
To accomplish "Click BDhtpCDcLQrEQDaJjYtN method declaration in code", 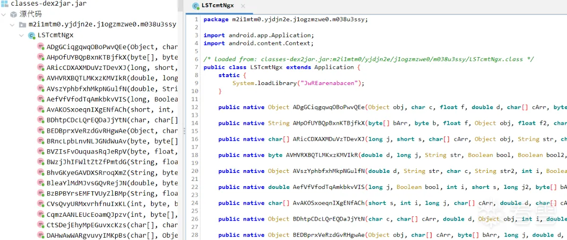I will click(392, 219).
